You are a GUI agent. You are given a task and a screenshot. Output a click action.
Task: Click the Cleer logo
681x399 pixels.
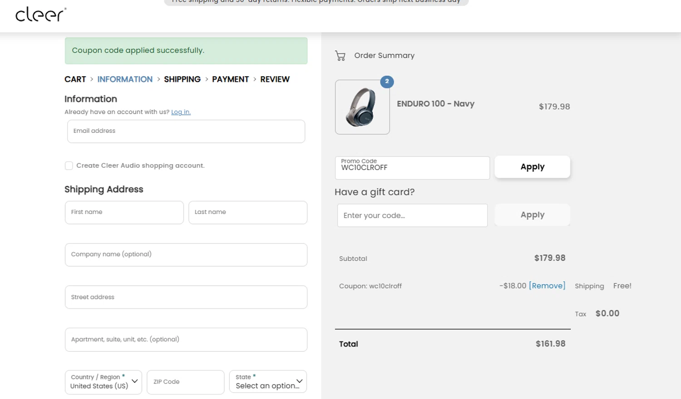pos(41,15)
